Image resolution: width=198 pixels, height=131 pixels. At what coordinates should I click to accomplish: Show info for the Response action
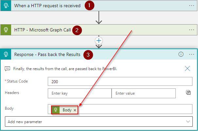coord(181,54)
